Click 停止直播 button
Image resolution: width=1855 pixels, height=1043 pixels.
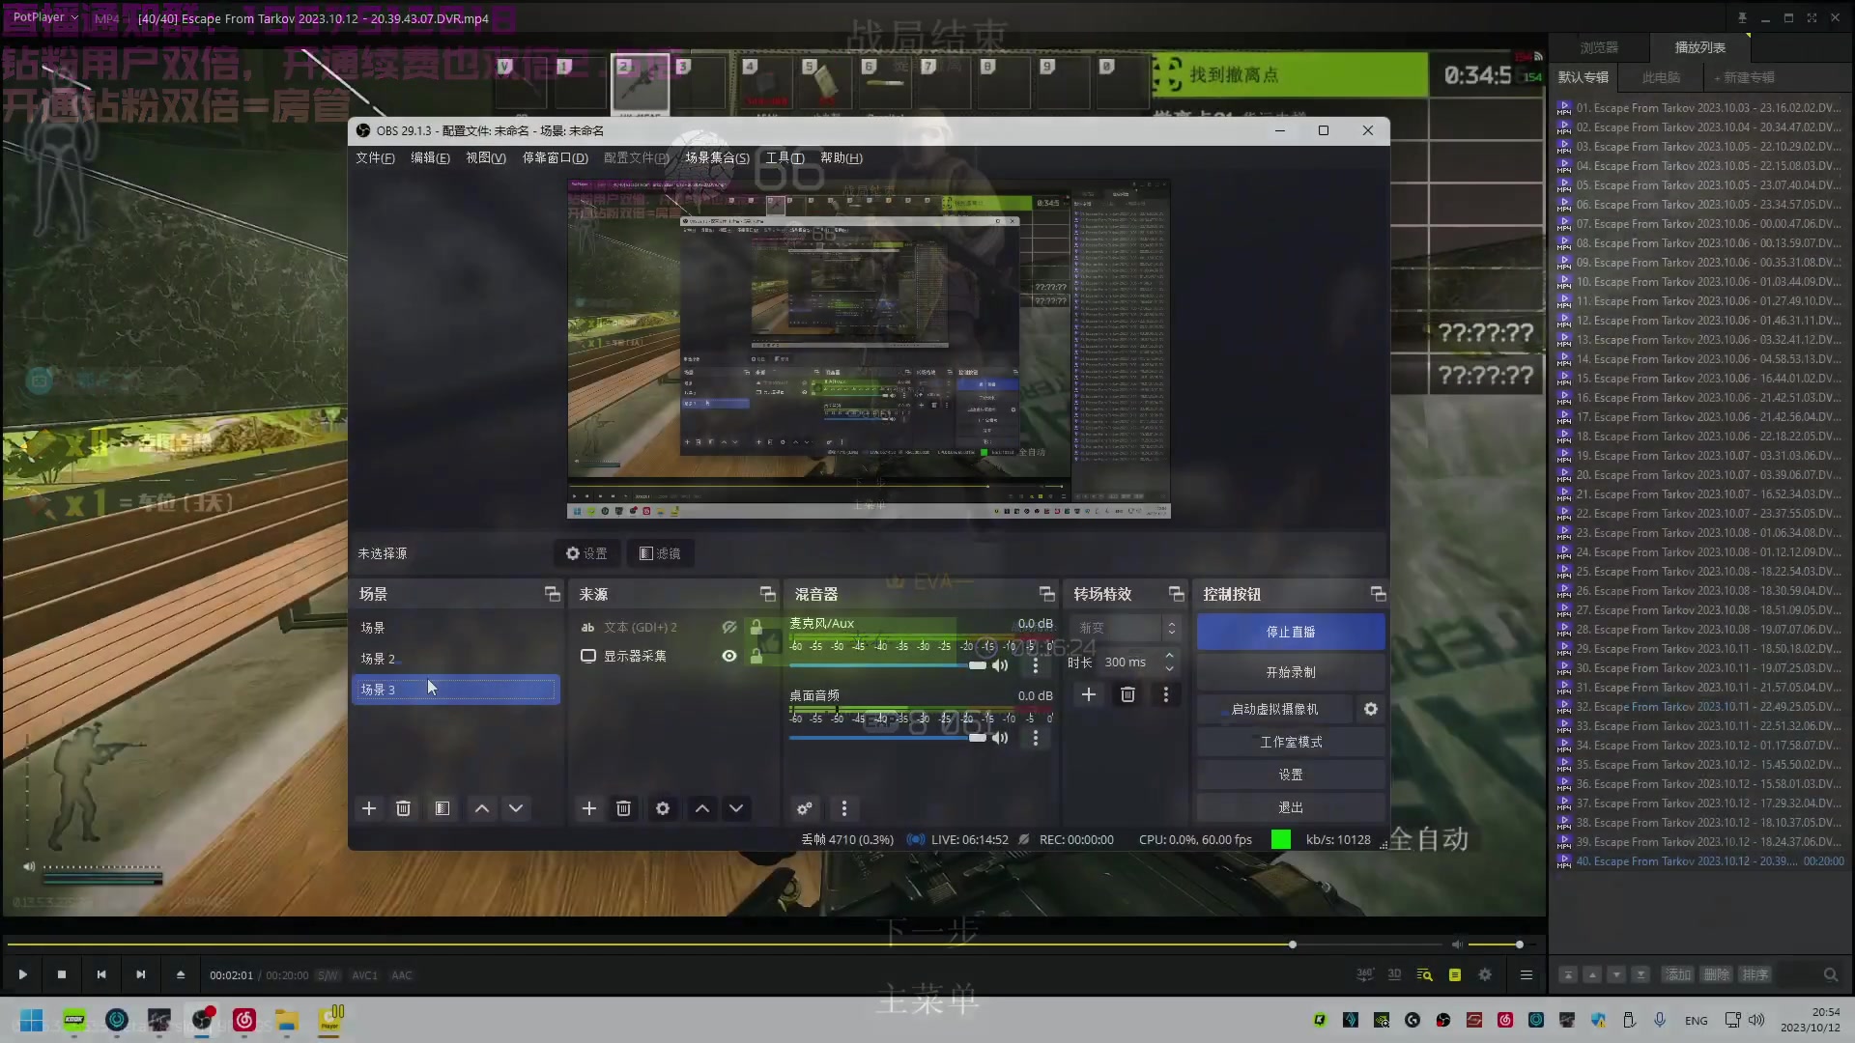1291,632
